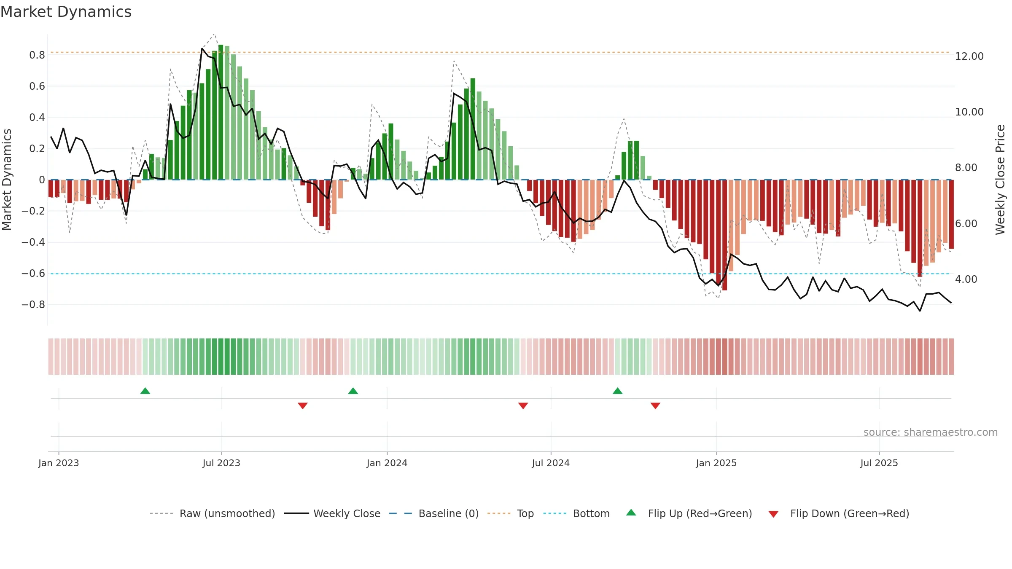Screen dimensions: 1012x569
Task: Click the green triangle icon in the legend
Action: (x=631, y=513)
